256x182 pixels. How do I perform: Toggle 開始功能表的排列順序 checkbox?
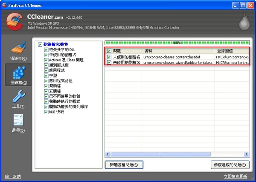click(x=46, y=107)
